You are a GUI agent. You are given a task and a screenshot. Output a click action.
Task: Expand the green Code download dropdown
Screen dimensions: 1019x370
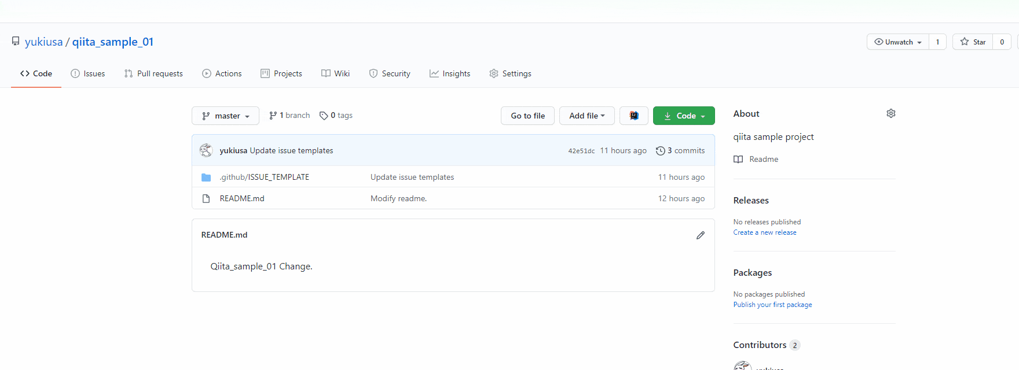pos(684,116)
